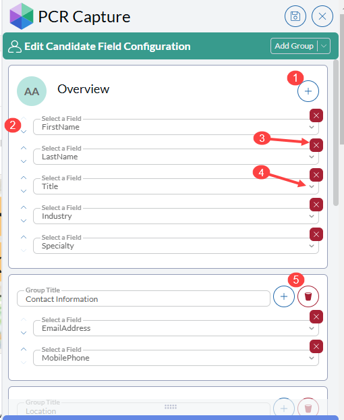344x420 pixels.
Task: Open the Add Group dropdown arrow
Action: (x=324, y=46)
